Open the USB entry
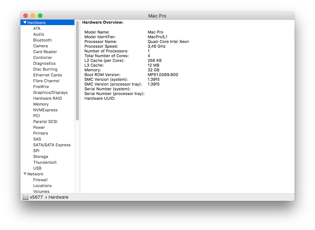Viewport: 315px width, 230px height. [x=37, y=168]
